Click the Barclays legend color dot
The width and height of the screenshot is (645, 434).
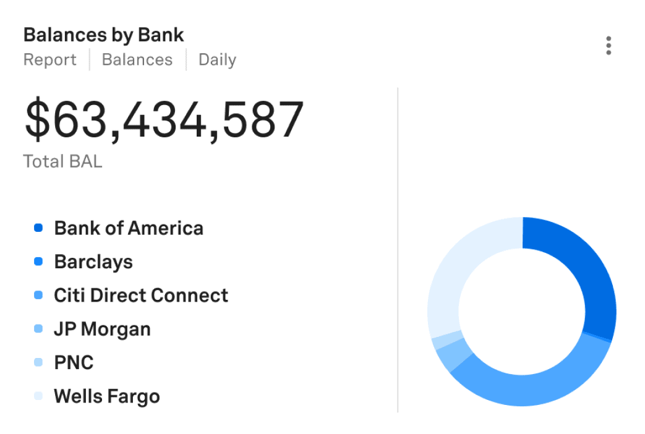tap(38, 262)
